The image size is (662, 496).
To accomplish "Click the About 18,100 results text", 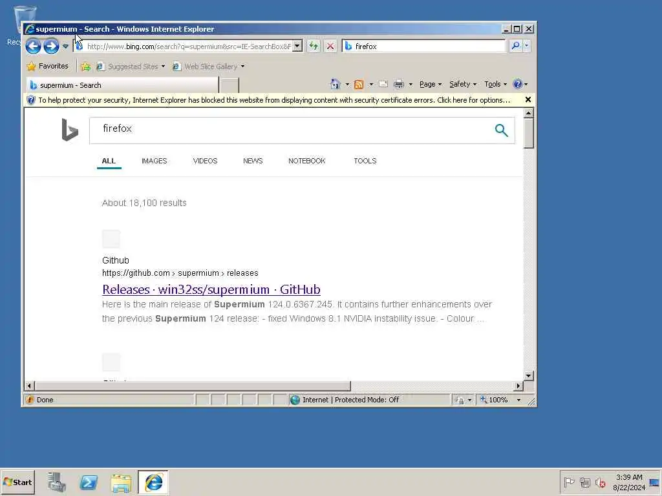I will point(144,203).
